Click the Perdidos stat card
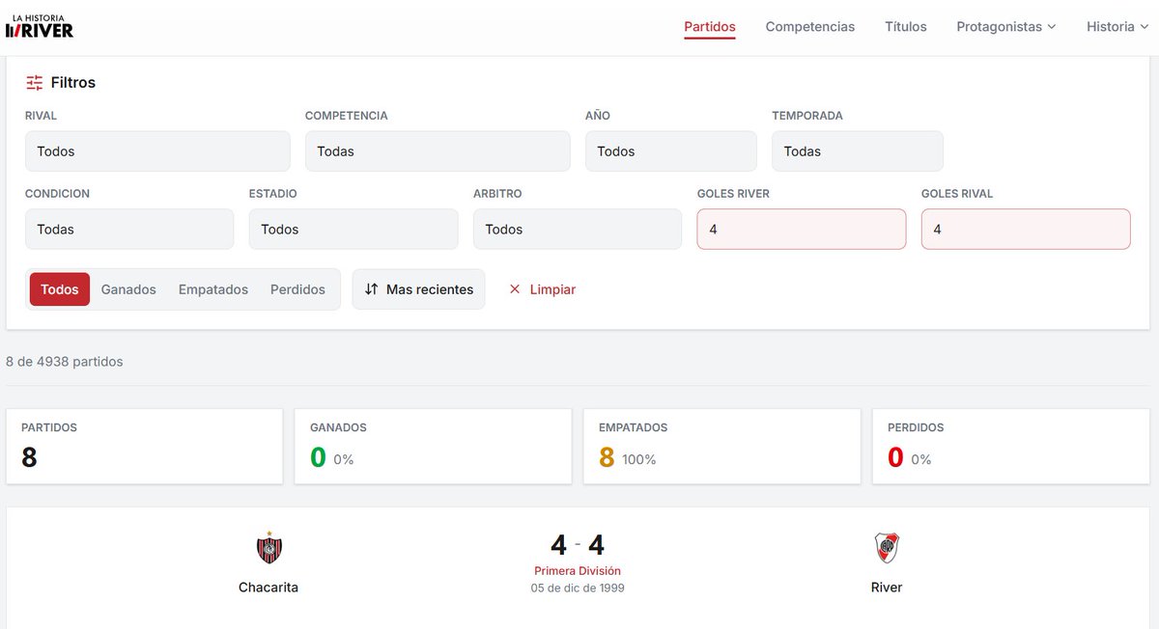 [1011, 447]
